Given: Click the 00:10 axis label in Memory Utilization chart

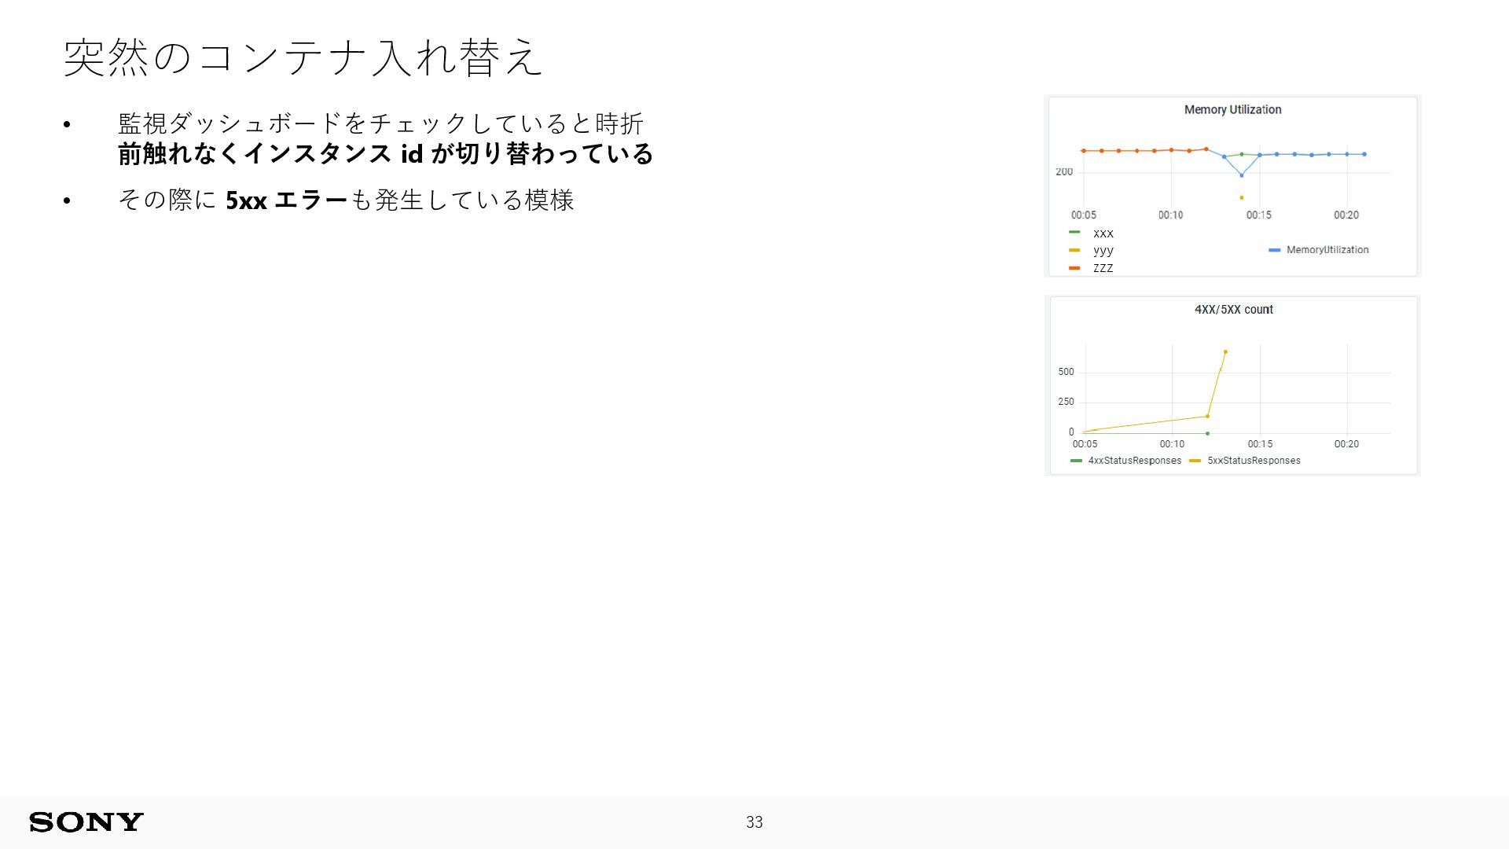Looking at the screenshot, I should click(x=1170, y=215).
